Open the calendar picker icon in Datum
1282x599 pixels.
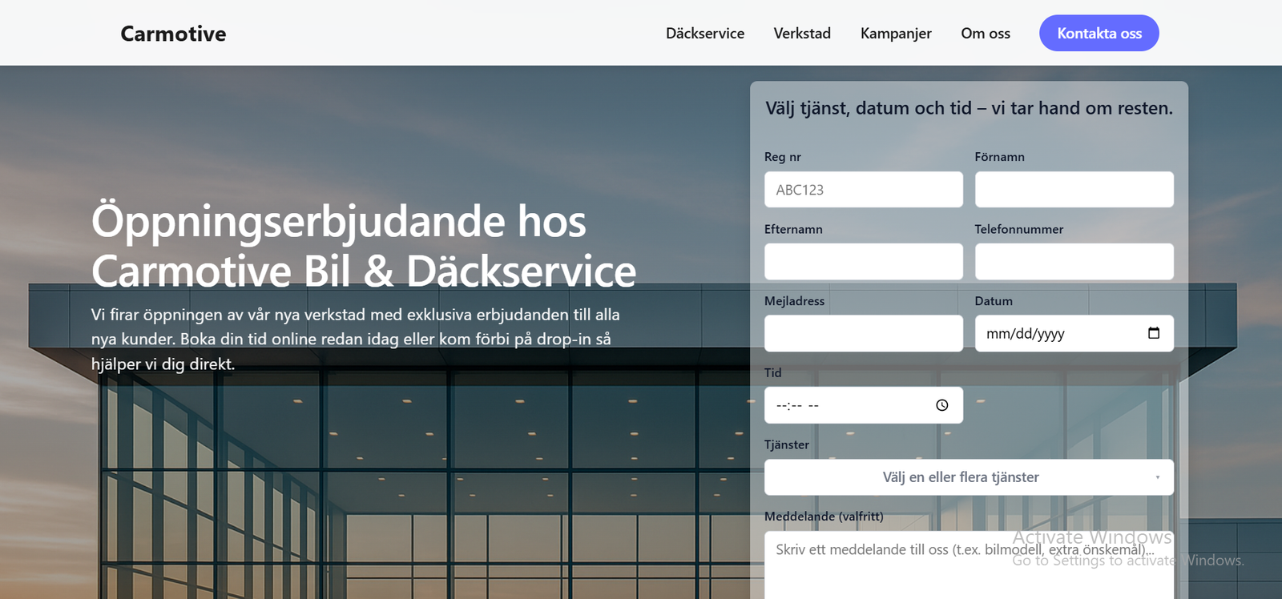point(1154,333)
